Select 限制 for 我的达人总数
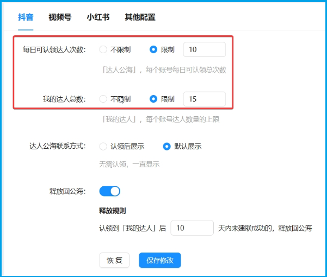The image size is (327, 277). pos(153,99)
